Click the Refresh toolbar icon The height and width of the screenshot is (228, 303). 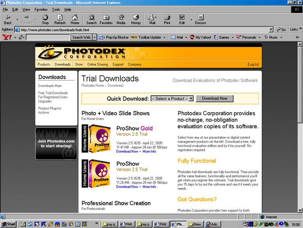(x=60, y=19)
